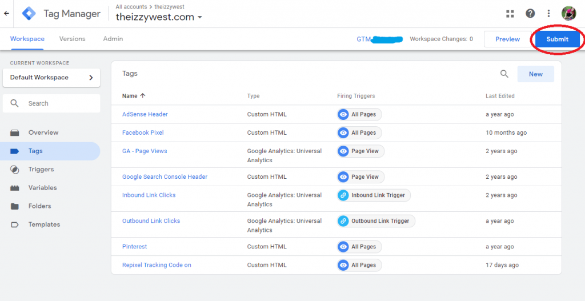Click the user profile avatar
585x301 pixels.
click(568, 14)
